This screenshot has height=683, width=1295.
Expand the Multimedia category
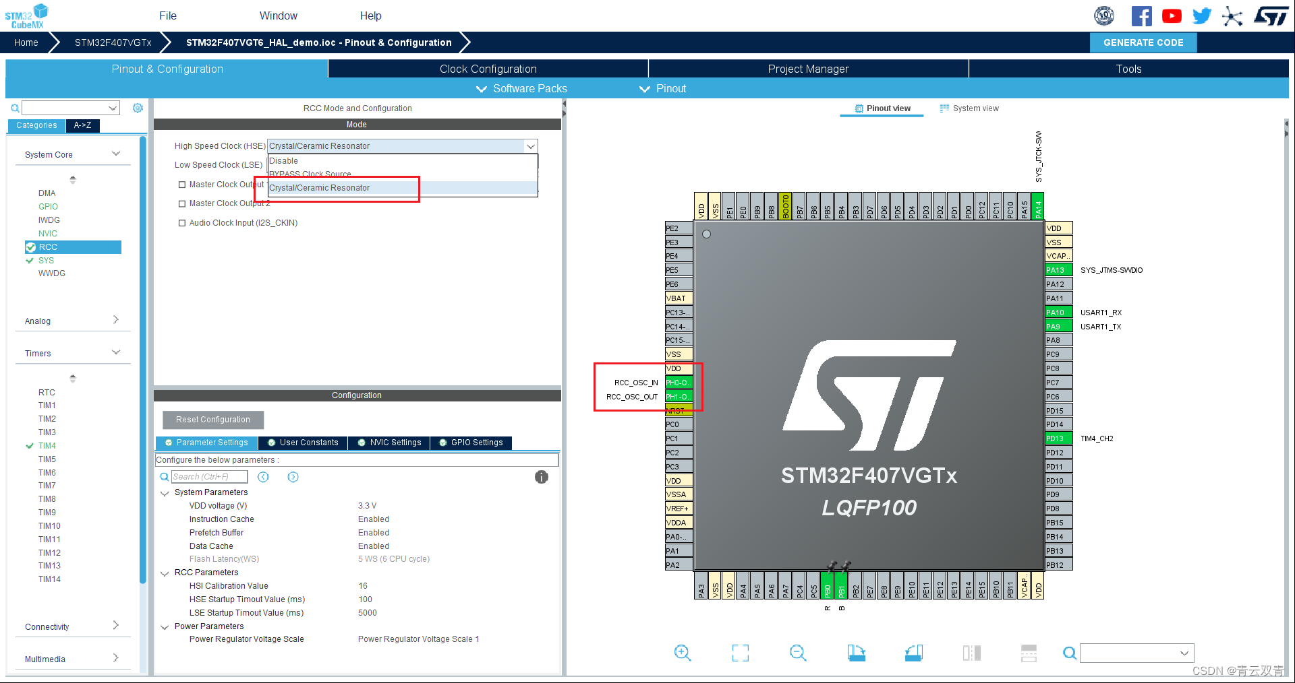click(116, 658)
